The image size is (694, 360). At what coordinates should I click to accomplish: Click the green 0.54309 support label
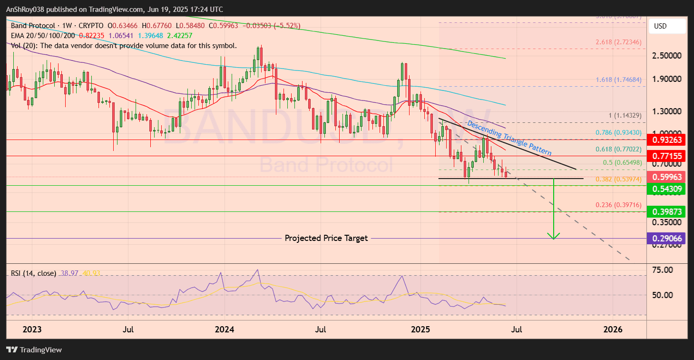667,189
